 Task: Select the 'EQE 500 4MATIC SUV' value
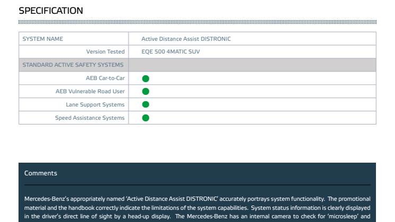click(170, 51)
